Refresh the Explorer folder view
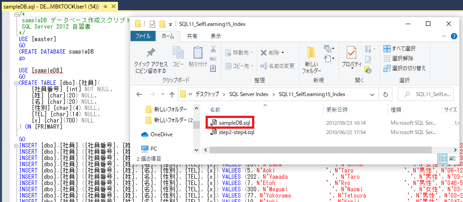 coord(385,94)
